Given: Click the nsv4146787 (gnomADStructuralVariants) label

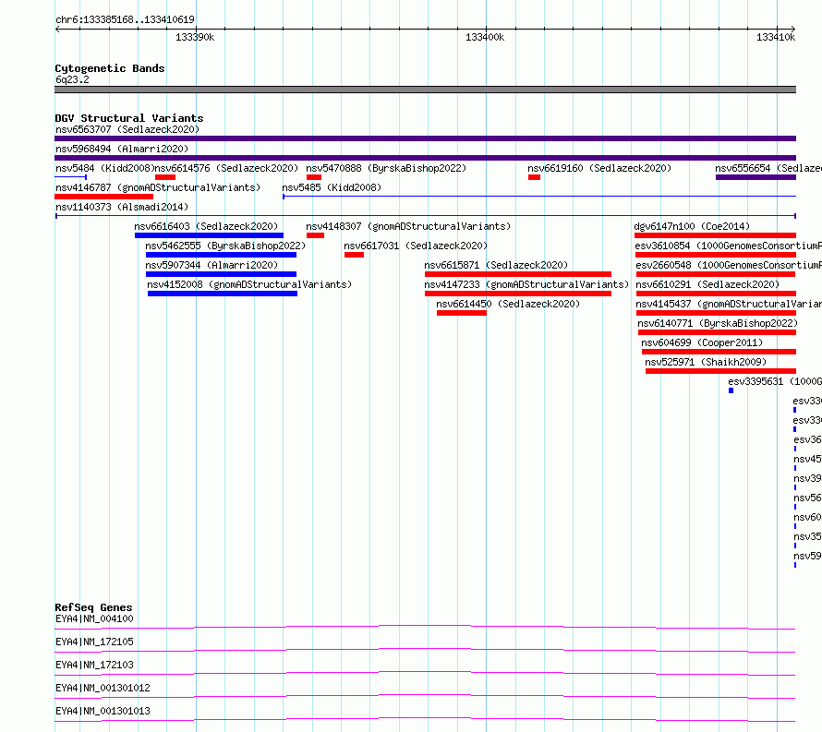Looking at the screenshot, I should click(x=158, y=187).
